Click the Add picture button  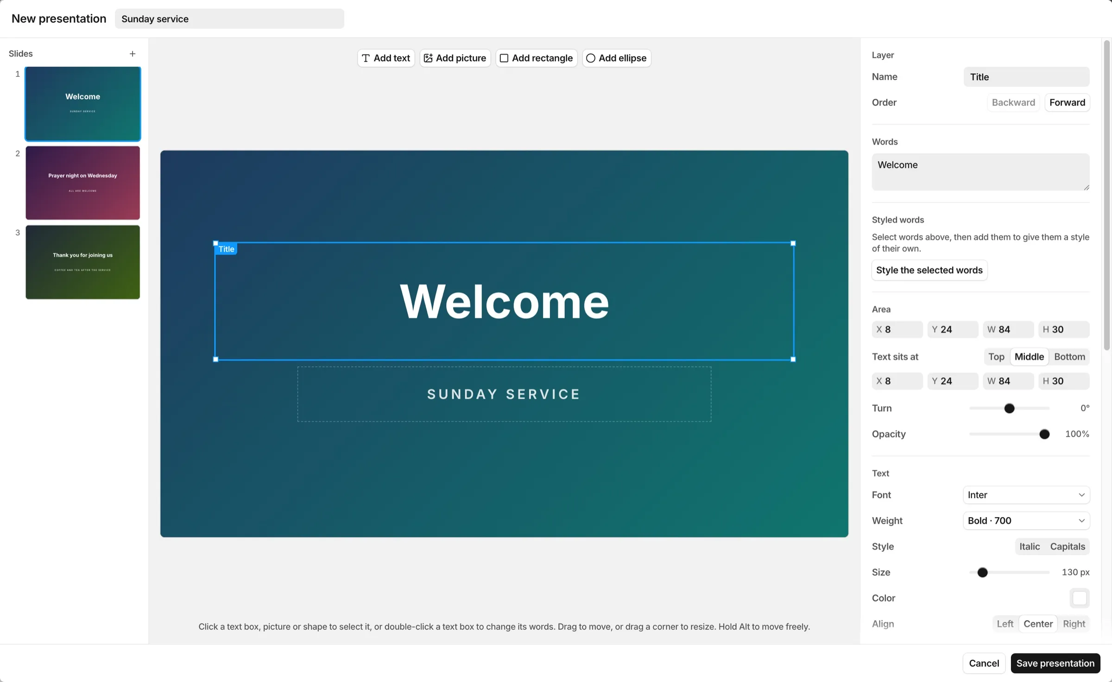click(x=455, y=58)
